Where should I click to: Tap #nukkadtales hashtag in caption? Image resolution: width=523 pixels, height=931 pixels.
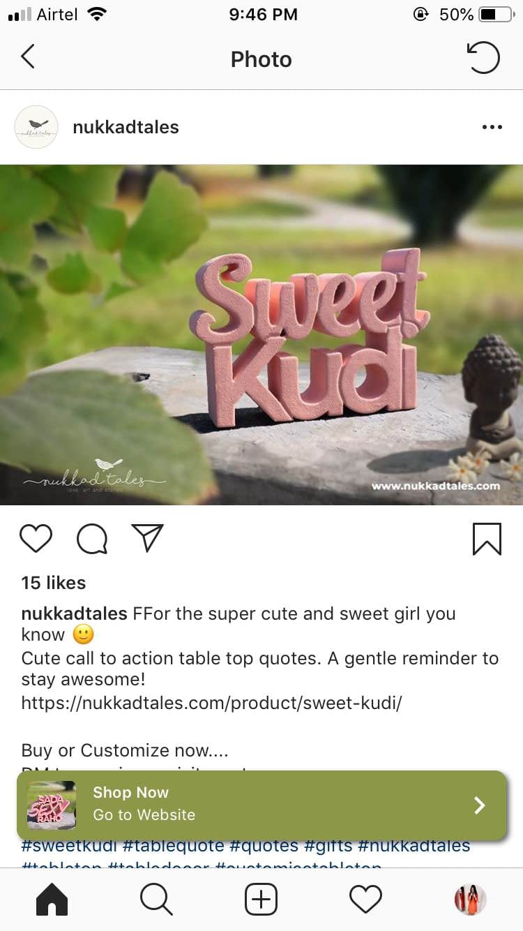coord(414,847)
